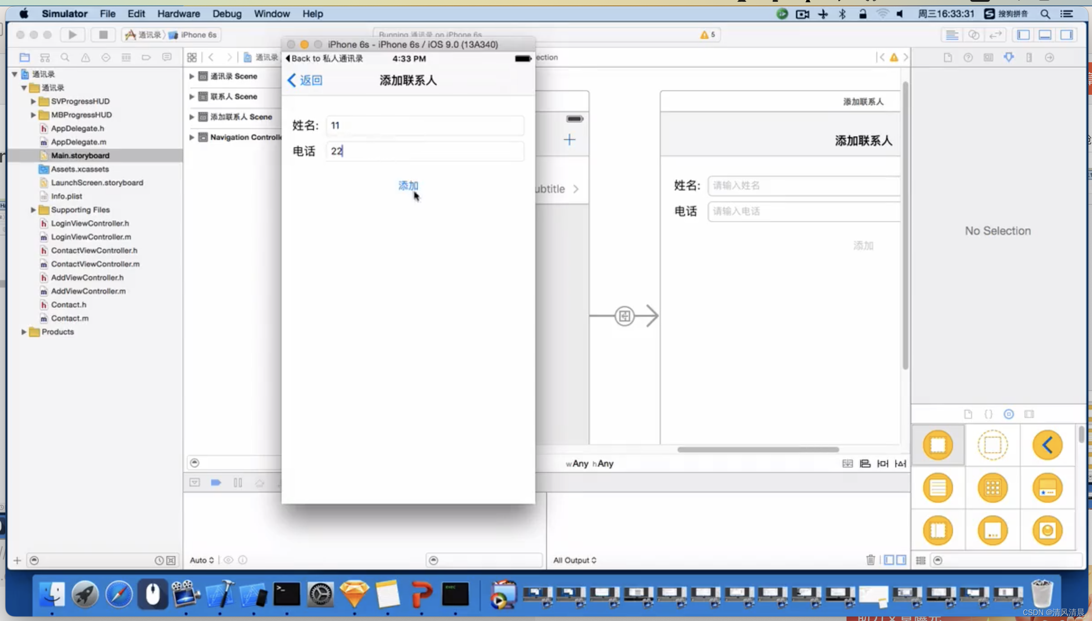The image size is (1092, 621).
Task: Open the Window menu
Action: tap(272, 14)
